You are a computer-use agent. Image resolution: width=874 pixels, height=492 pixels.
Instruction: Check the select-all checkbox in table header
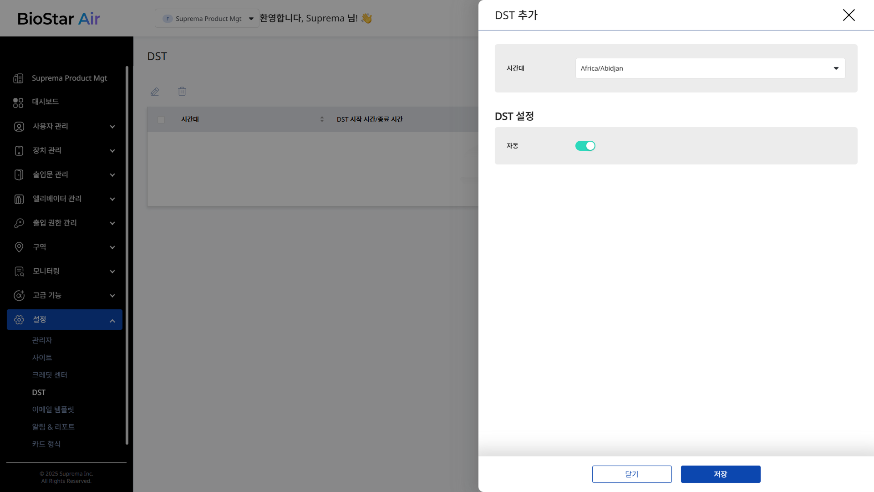pyautogui.click(x=161, y=120)
